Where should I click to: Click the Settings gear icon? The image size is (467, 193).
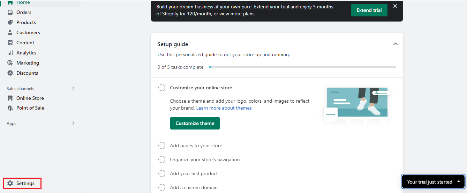[10, 183]
